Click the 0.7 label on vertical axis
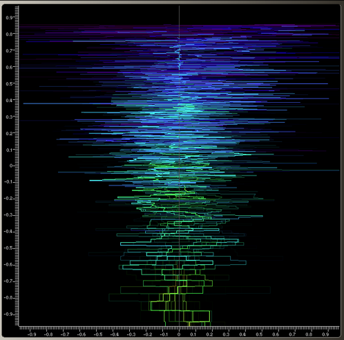 pos(9,51)
